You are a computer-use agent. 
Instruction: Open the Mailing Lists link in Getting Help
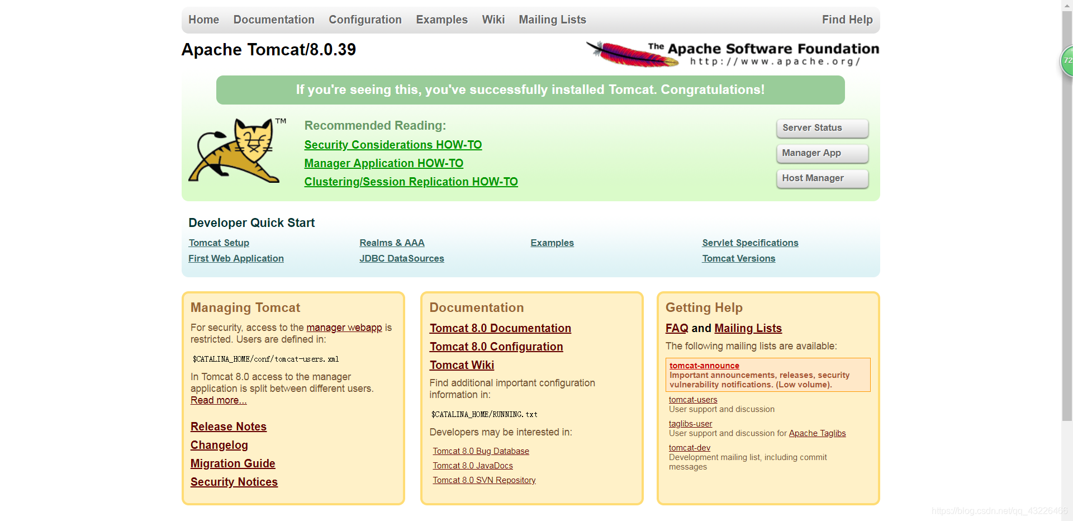pyautogui.click(x=748, y=328)
